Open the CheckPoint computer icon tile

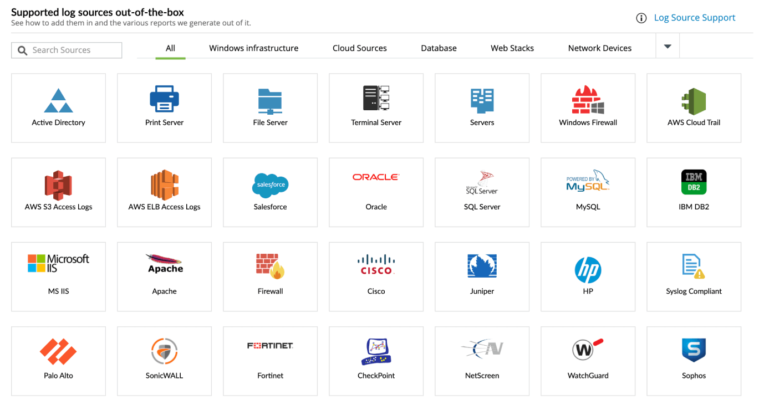pos(376,361)
